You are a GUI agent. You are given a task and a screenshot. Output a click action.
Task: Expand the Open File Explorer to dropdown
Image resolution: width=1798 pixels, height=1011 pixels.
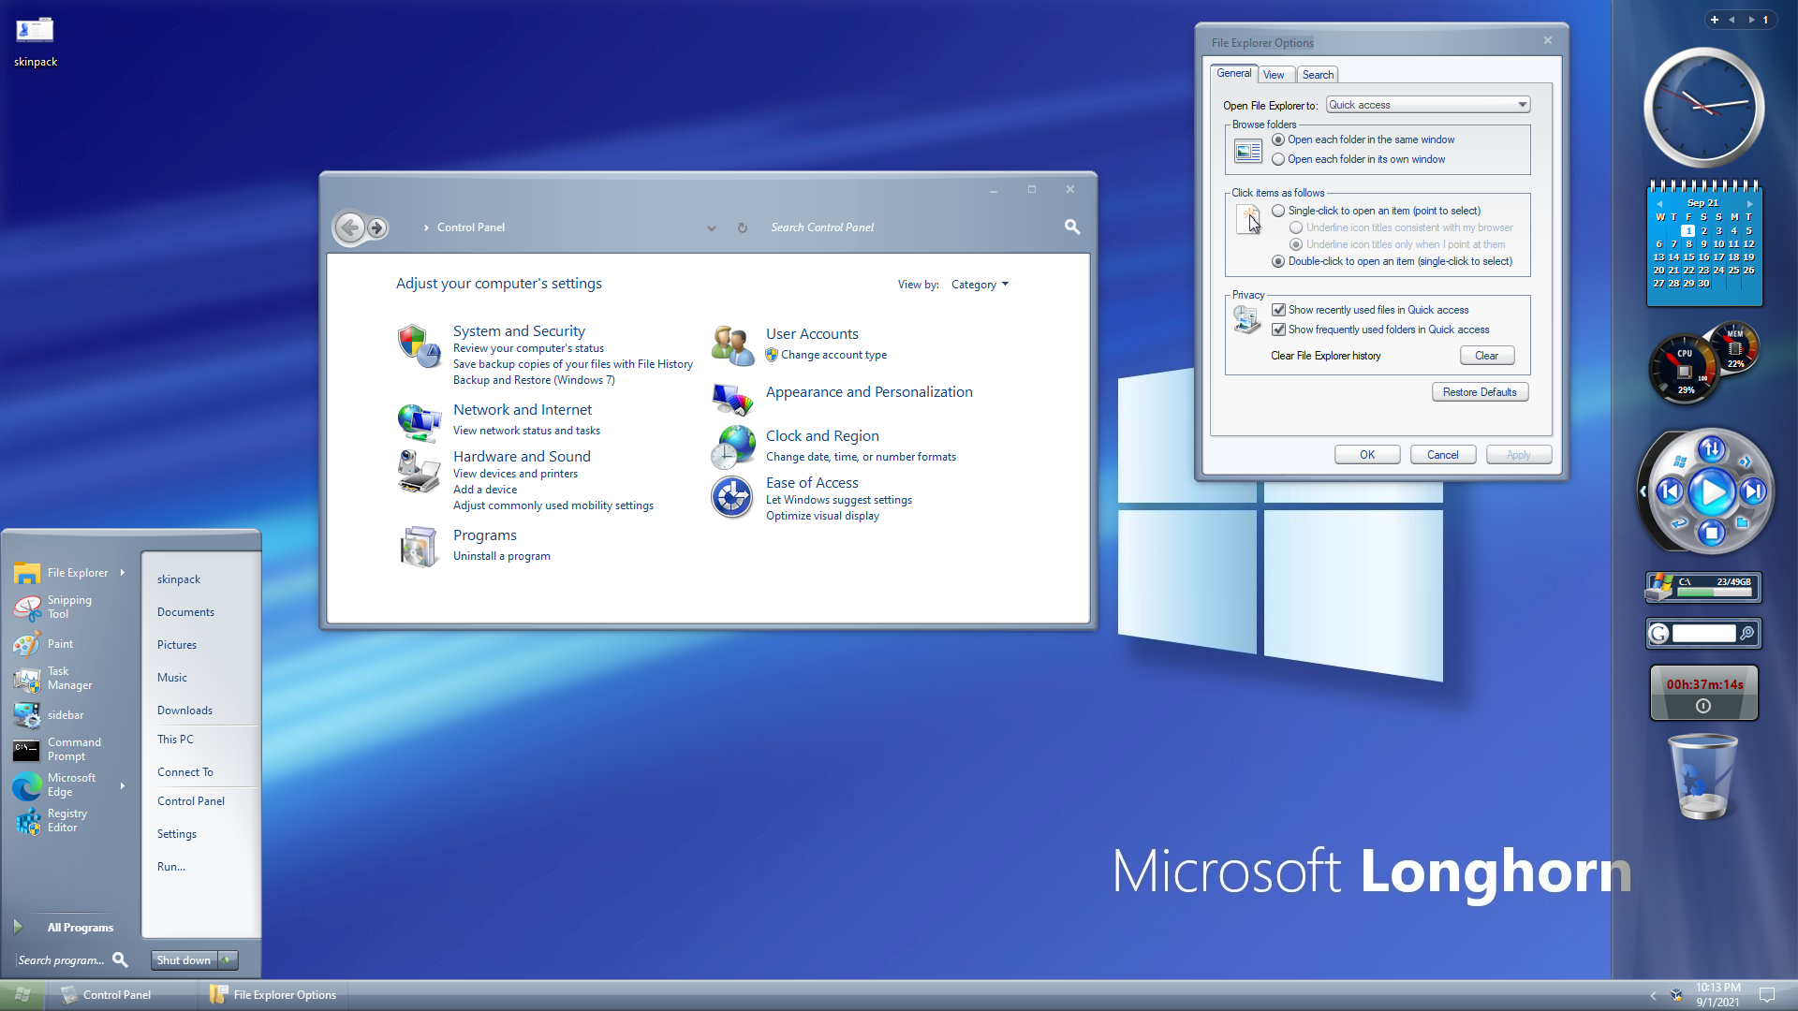pyautogui.click(x=1522, y=105)
